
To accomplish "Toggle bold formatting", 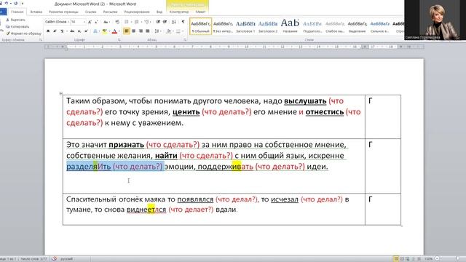I will [x=48, y=31].
